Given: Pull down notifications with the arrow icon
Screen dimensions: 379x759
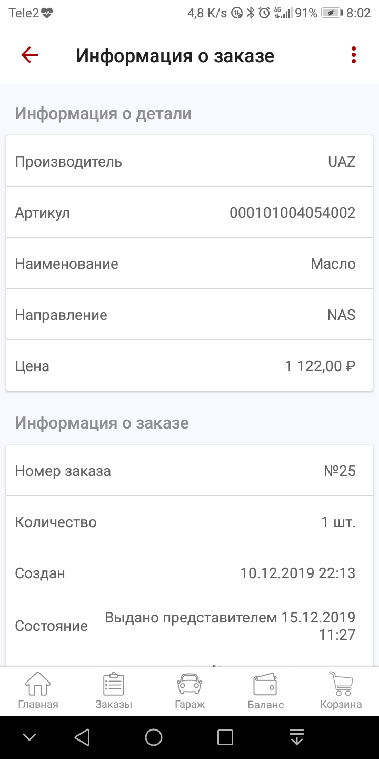Looking at the screenshot, I should coord(297,737).
